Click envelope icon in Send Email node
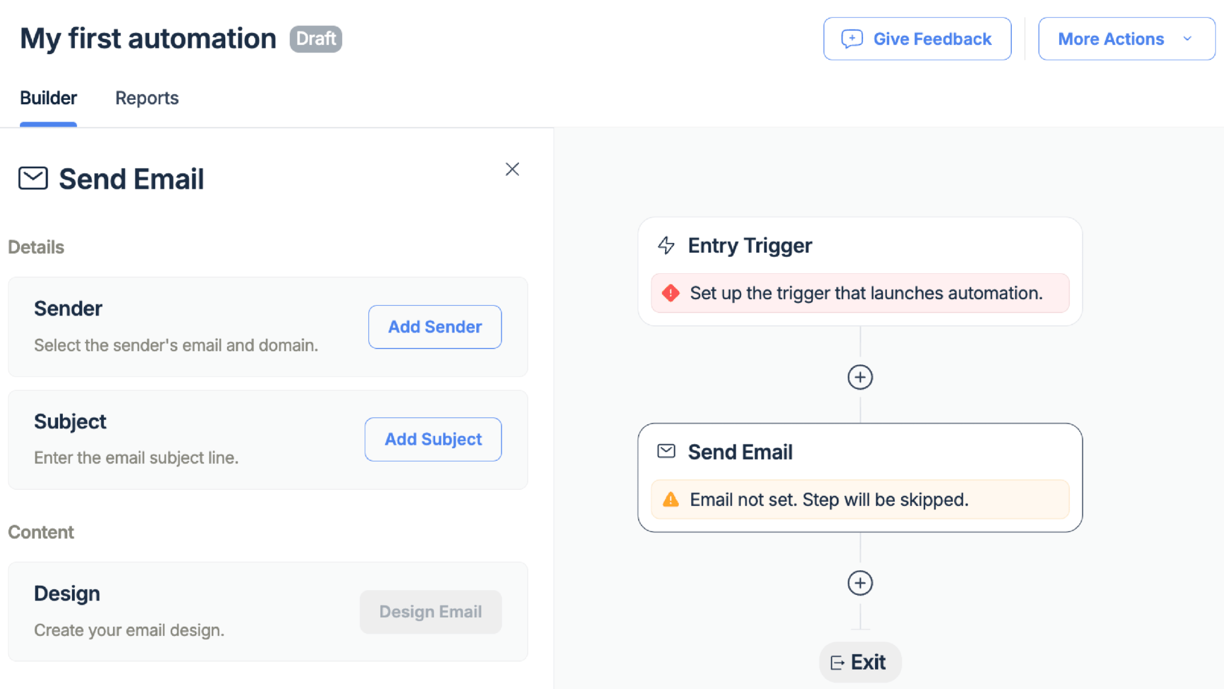 click(666, 452)
